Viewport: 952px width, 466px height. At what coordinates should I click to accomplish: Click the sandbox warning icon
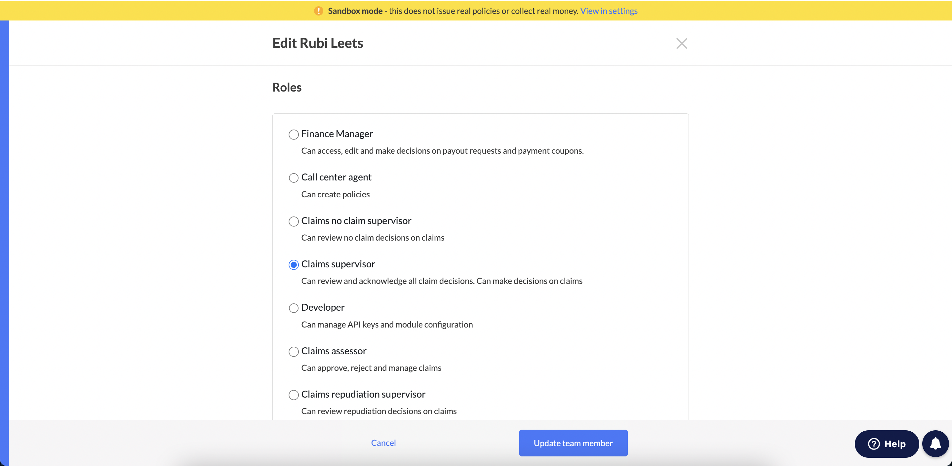coord(318,11)
